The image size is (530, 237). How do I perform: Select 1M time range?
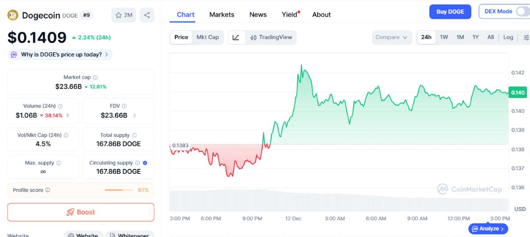pyautogui.click(x=460, y=37)
